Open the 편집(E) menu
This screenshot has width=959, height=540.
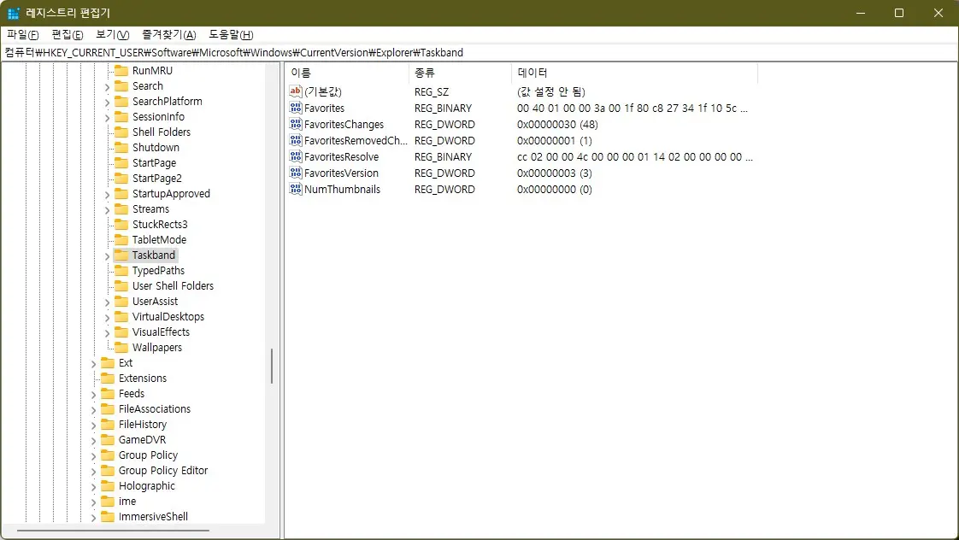click(68, 34)
